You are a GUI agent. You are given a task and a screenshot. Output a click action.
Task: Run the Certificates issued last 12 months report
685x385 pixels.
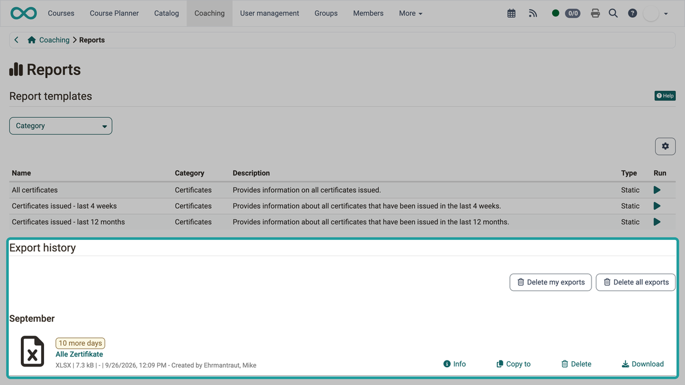click(656, 222)
